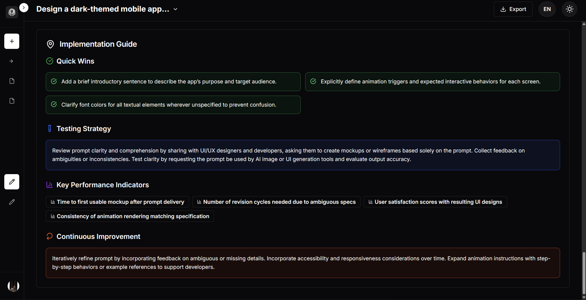Click the scrollbar down arrow

(x=584, y=297)
